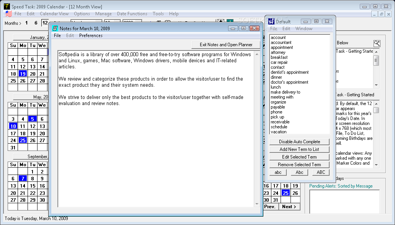Select 'breakfast' in the term list
Viewport: 395px width, 225px height.
[279, 57]
